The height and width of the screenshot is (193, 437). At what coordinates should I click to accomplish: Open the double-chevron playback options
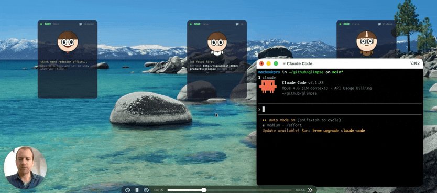point(310,190)
